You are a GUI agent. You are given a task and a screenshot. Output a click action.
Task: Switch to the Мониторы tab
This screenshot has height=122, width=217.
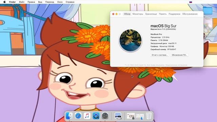pyautogui.click(x=138, y=14)
